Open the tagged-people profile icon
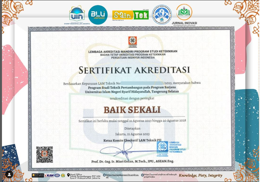This screenshot has width=260, height=182. [x=9, y=174]
